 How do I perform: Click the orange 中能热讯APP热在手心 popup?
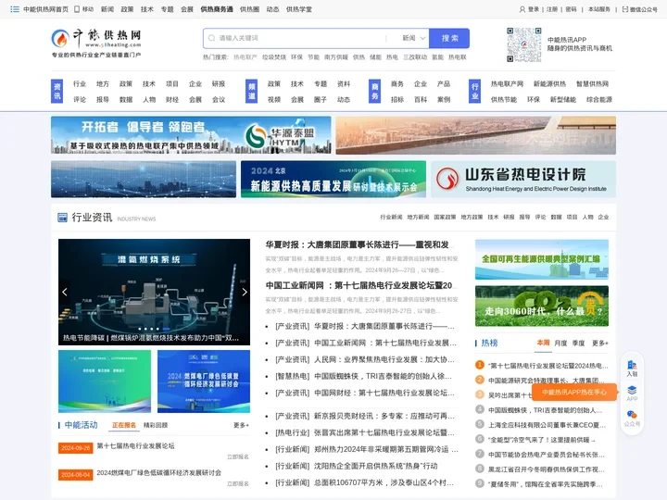pyautogui.click(x=574, y=392)
